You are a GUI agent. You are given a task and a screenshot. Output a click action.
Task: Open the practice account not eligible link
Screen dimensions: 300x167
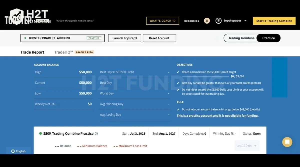pos(217,116)
